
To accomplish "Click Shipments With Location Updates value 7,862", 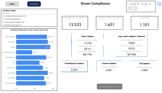I will coord(132,43).
